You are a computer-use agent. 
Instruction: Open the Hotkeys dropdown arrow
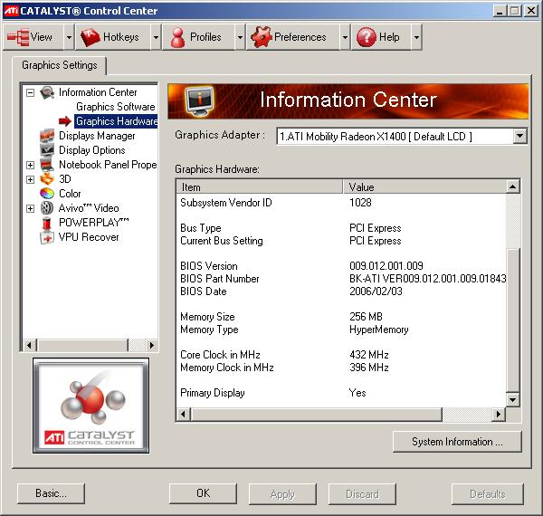click(x=157, y=37)
